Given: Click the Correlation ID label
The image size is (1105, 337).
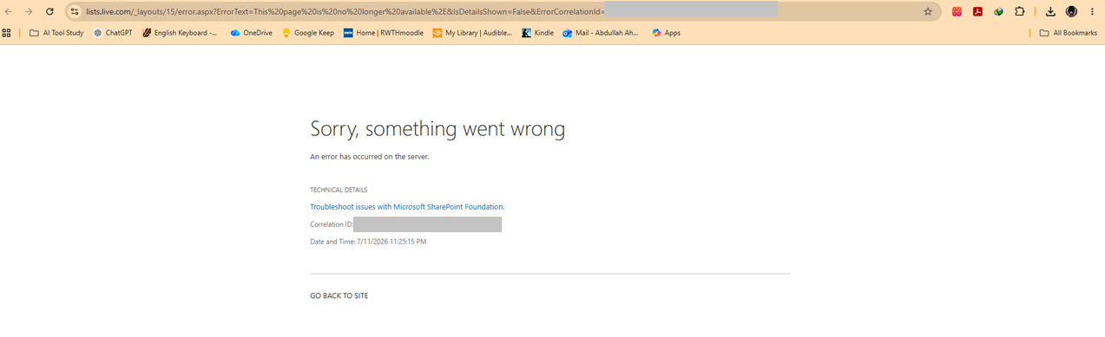Looking at the screenshot, I should click(332, 224).
